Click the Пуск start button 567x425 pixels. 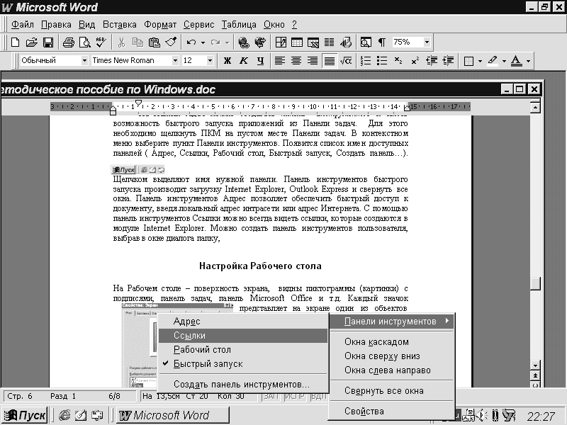pyautogui.click(x=25, y=415)
